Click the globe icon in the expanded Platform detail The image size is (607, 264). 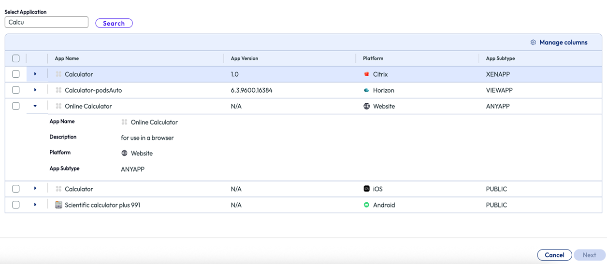[124, 153]
